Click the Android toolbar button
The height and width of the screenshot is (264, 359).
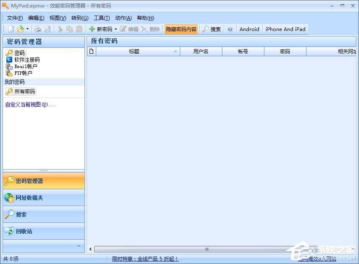click(249, 29)
